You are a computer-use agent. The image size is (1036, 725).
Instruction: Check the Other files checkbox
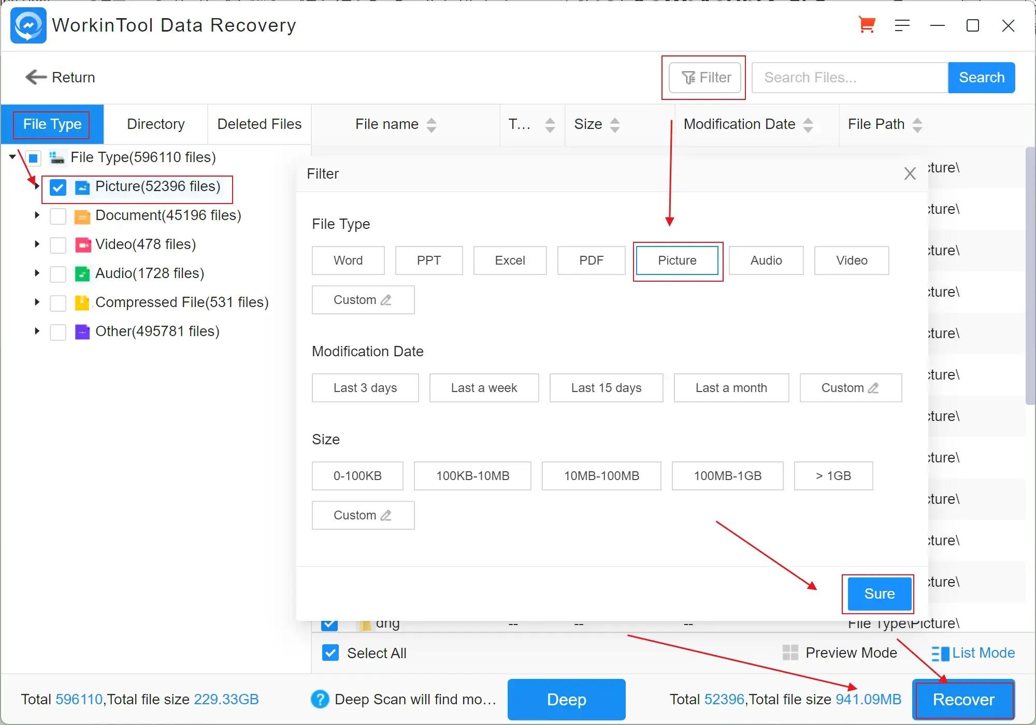click(58, 332)
